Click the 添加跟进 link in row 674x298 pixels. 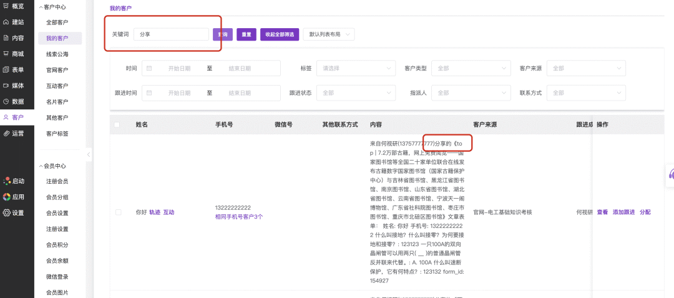pyautogui.click(x=623, y=212)
